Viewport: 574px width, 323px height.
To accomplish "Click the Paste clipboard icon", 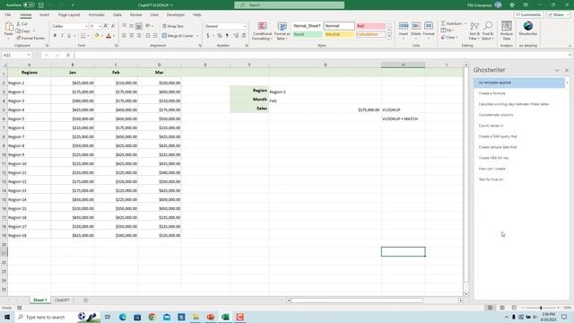I will pos(9,27).
